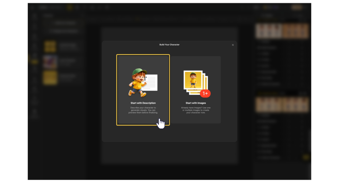Click the "Start with Description" heading text
The image size is (339, 192).
143,103
